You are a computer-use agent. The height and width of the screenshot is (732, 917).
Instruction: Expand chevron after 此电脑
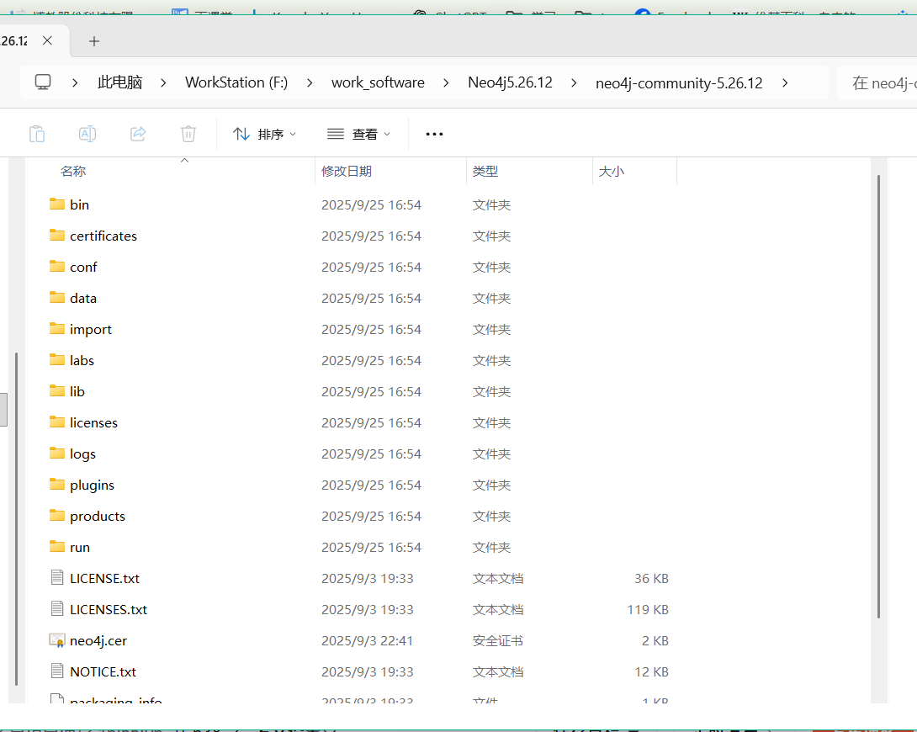click(163, 83)
